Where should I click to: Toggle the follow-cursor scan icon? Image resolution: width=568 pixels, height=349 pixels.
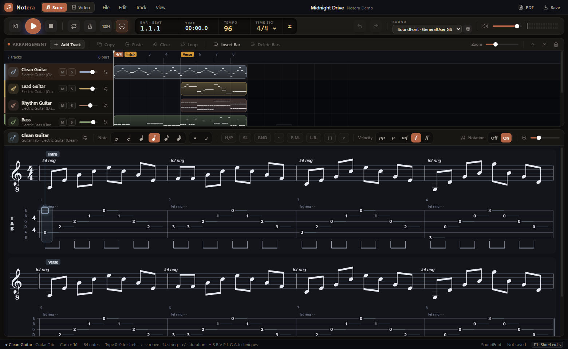122,26
